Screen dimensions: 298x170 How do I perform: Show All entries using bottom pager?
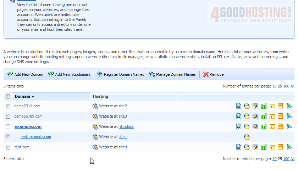[292, 159]
